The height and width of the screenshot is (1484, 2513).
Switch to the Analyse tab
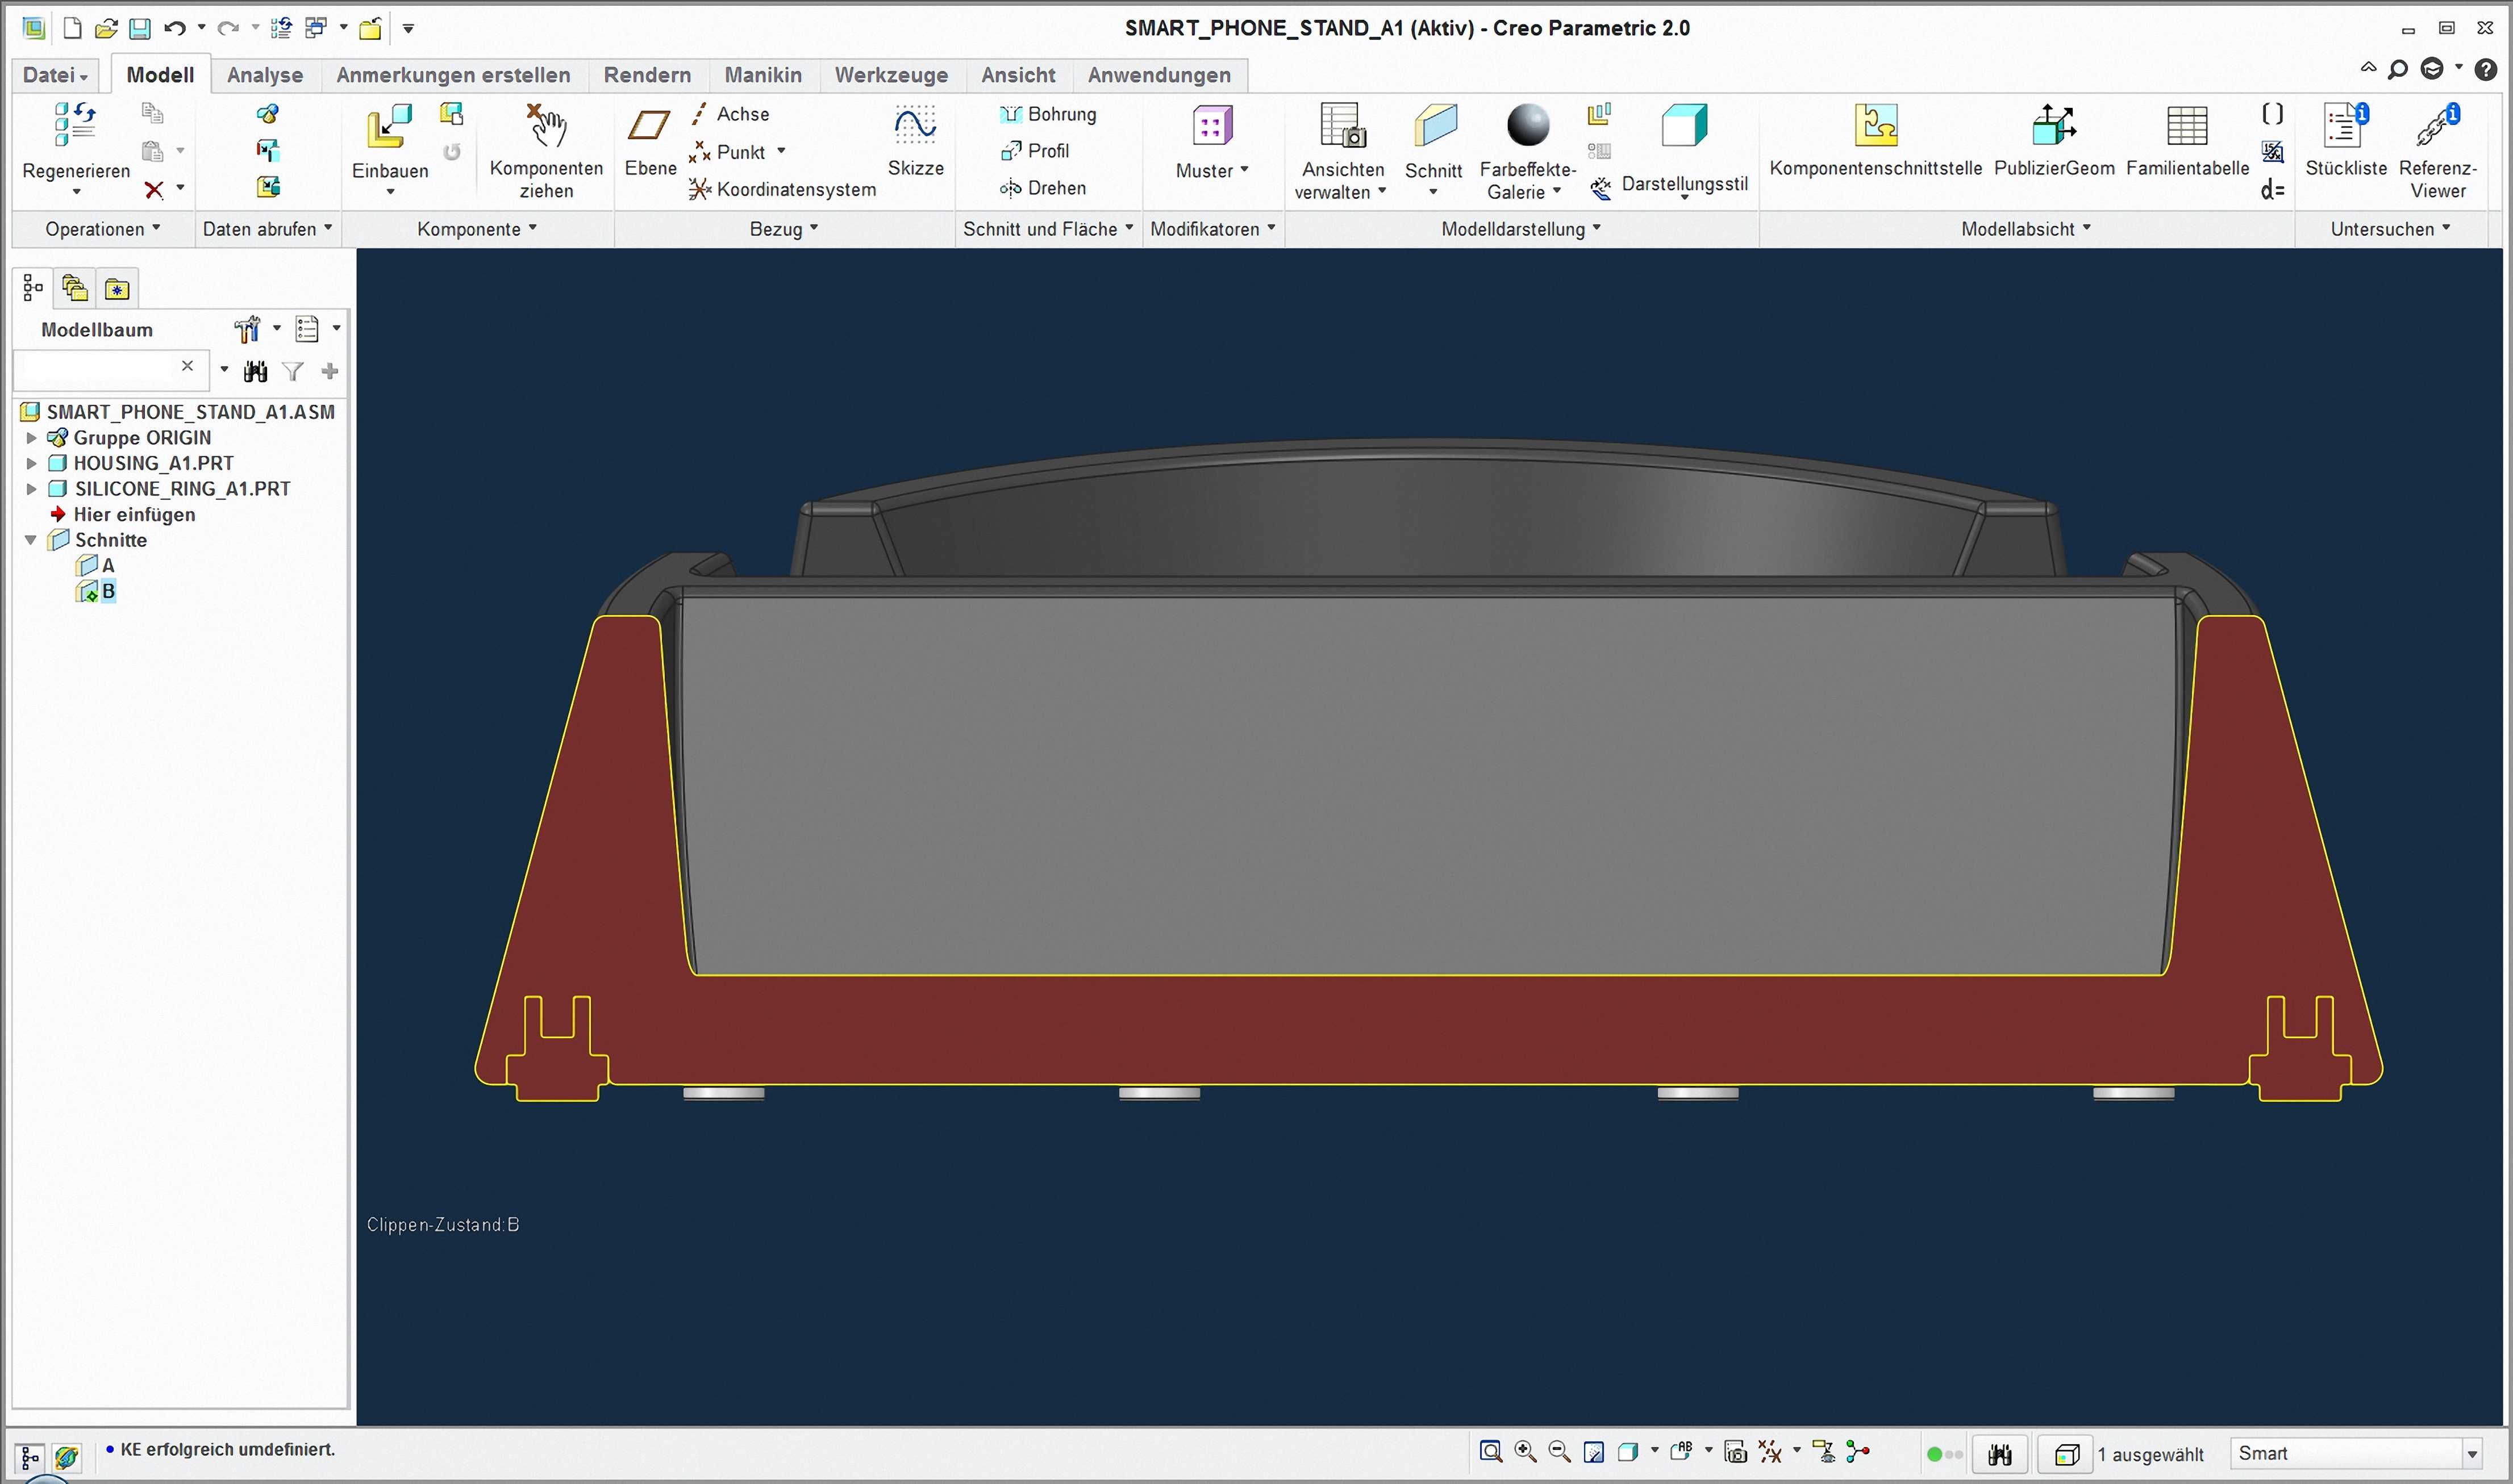(x=265, y=75)
